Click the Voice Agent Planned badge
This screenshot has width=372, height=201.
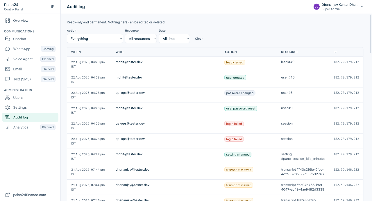[48, 59]
